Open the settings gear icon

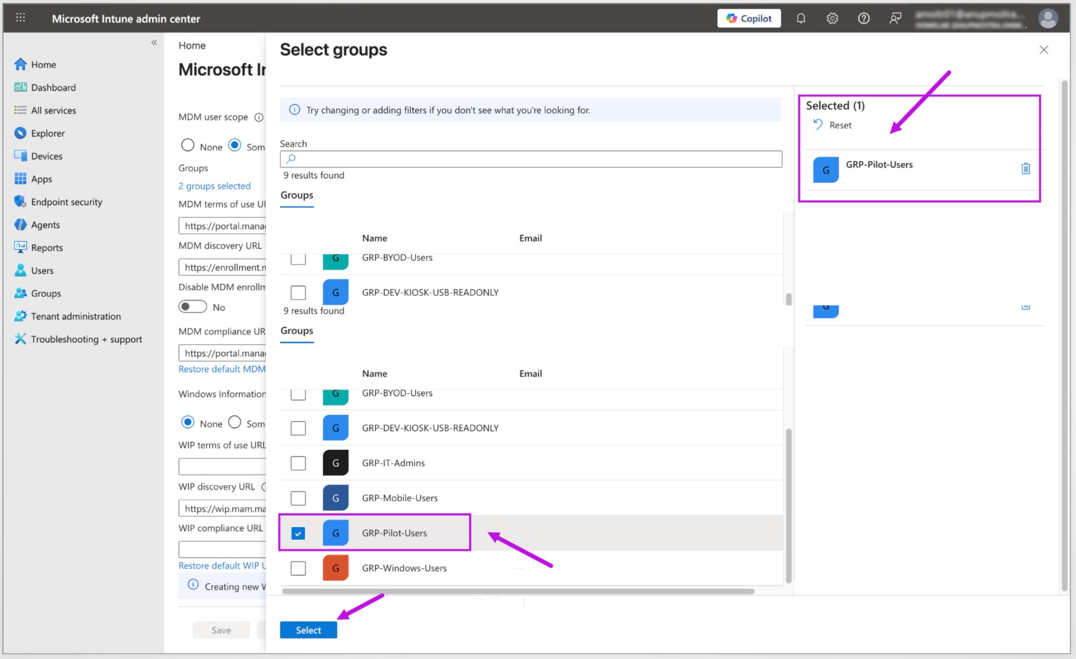[x=832, y=19]
